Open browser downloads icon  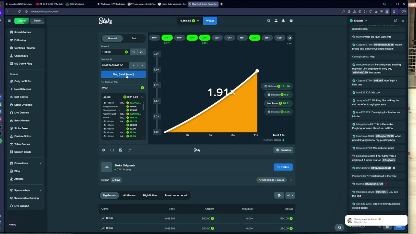tap(376, 12)
